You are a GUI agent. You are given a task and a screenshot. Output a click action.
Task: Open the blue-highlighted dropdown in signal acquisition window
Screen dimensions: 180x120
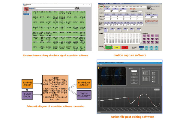coord(27,14)
